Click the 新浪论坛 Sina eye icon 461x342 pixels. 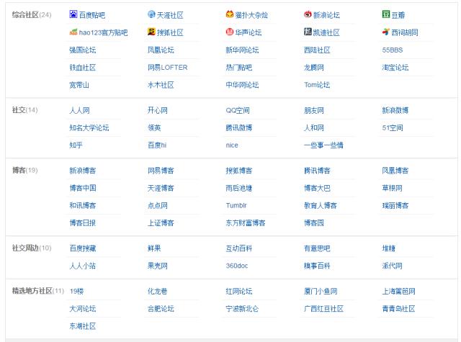tap(308, 14)
